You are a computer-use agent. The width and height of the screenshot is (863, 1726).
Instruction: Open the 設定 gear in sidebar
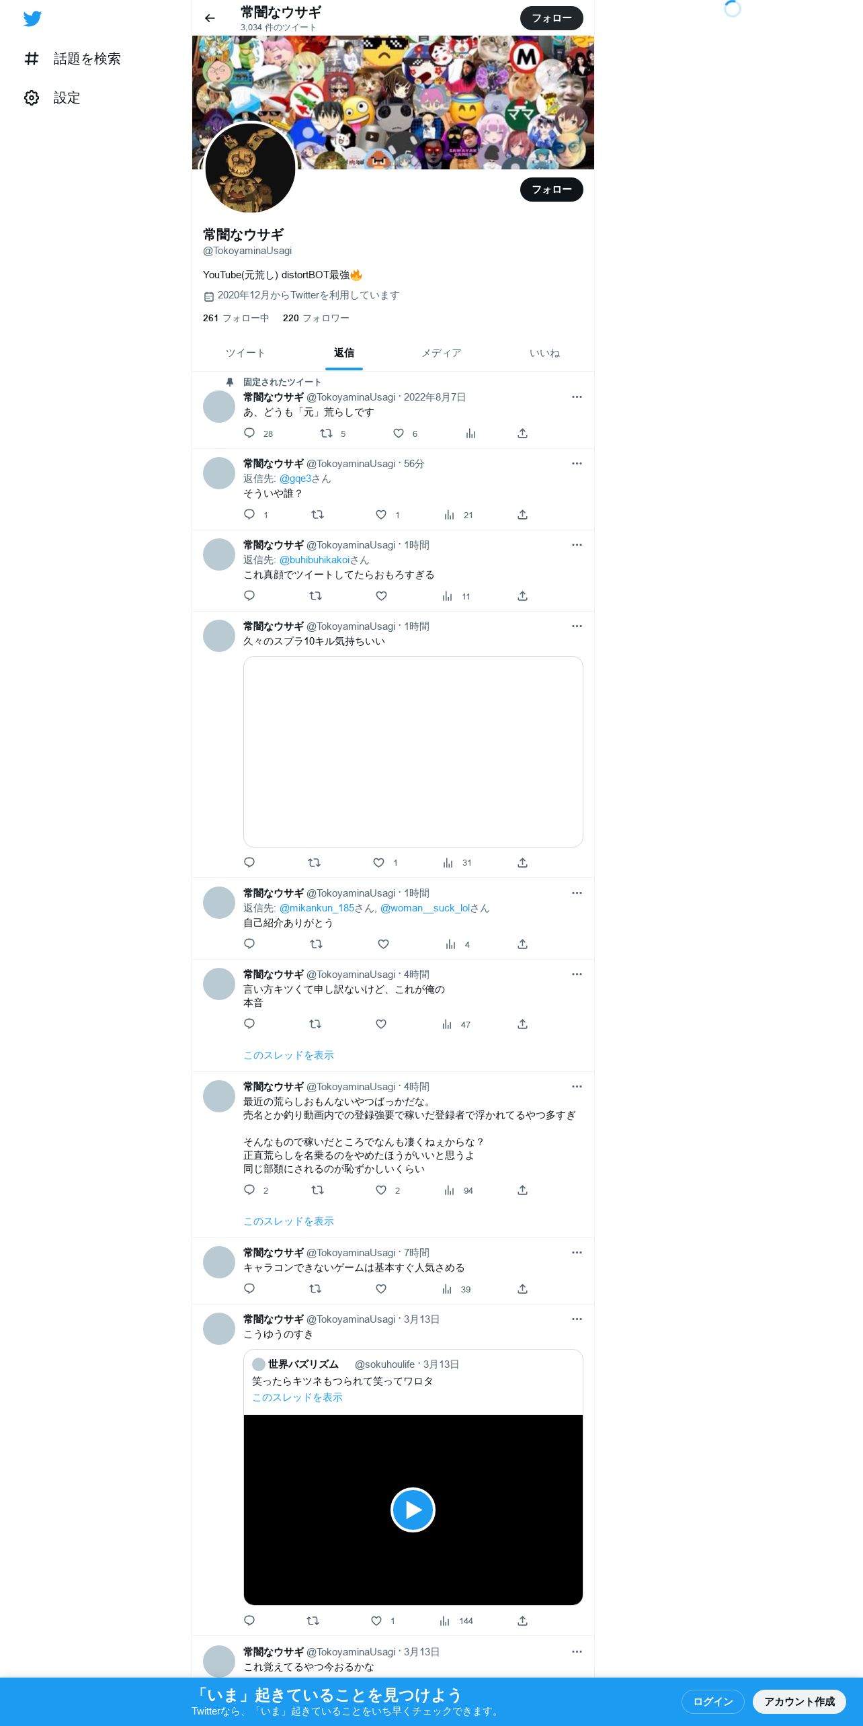pos(32,98)
